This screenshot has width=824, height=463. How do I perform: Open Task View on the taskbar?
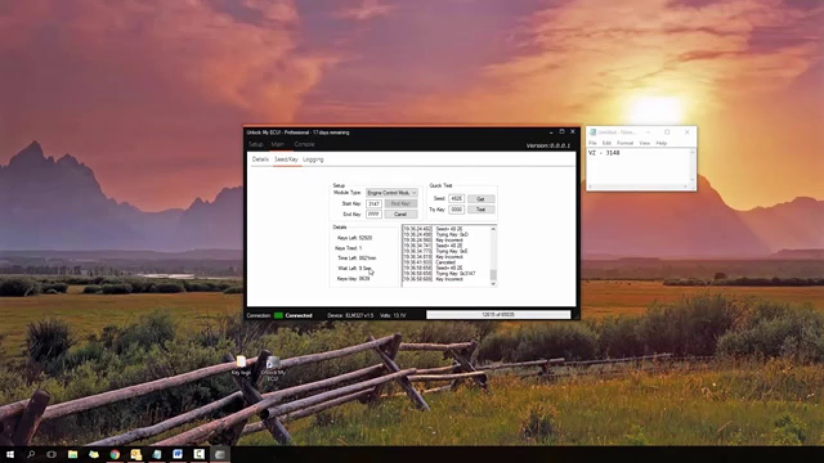coord(51,454)
